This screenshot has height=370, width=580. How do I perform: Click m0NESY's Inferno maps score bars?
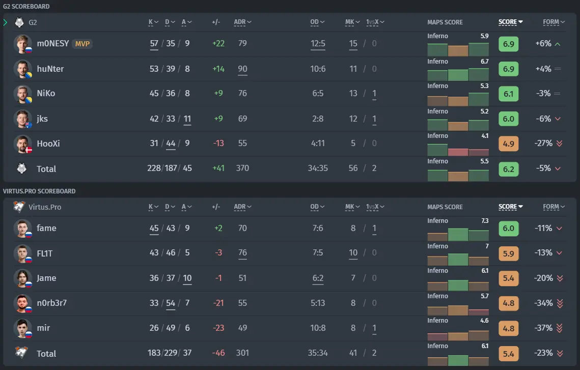pyautogui.click(x=458, y=49)
